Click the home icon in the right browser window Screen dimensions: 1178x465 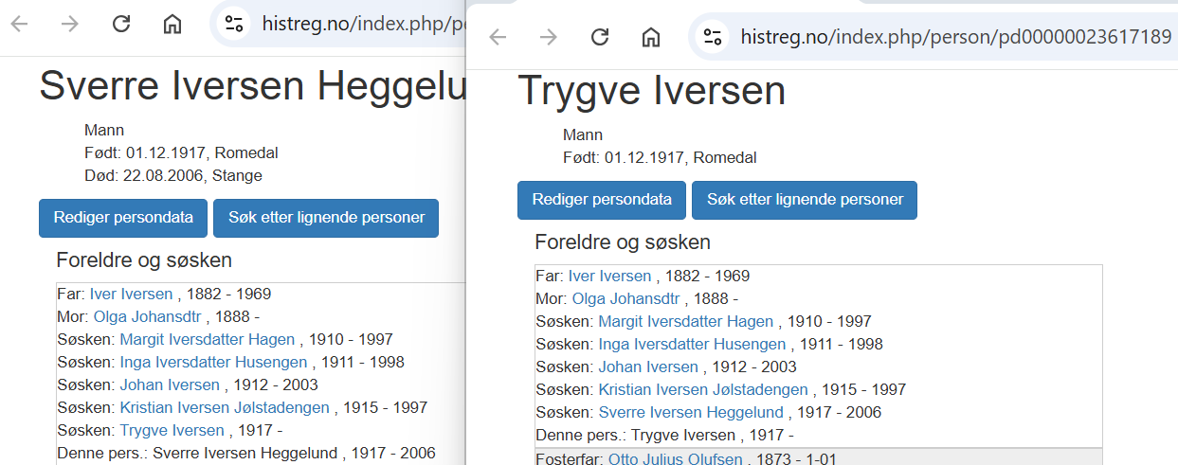tap(651, 37)
